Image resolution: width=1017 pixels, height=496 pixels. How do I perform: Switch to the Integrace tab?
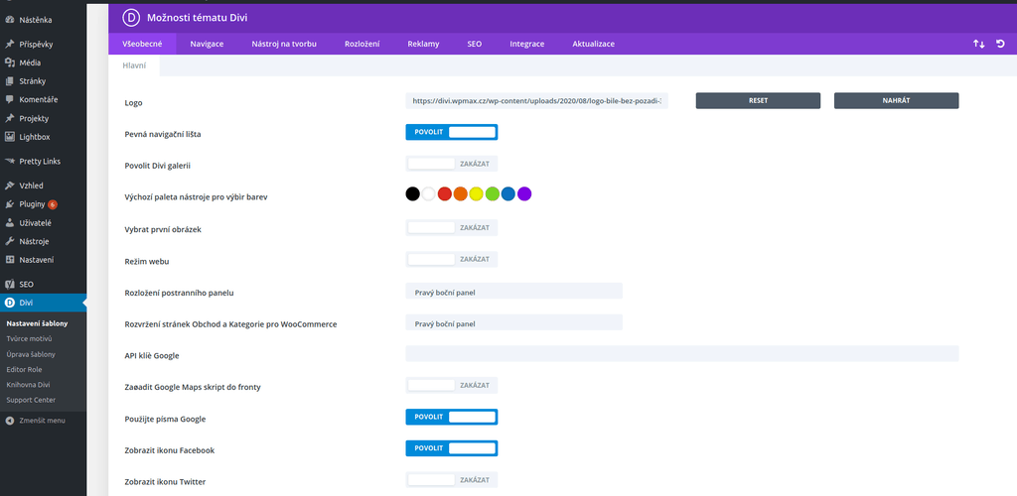(x=526, y=44)
